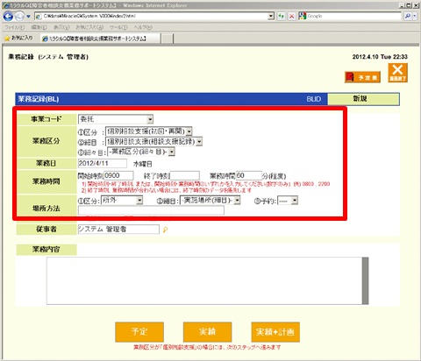Click the magnifier search icon
This screenshot has width=421, height=361.
(408, 16)
